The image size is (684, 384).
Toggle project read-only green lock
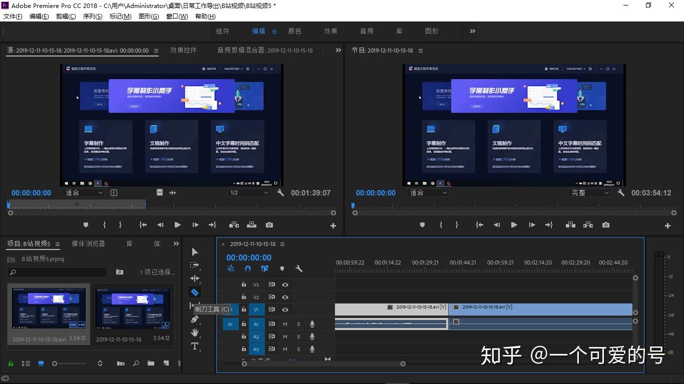11,363
